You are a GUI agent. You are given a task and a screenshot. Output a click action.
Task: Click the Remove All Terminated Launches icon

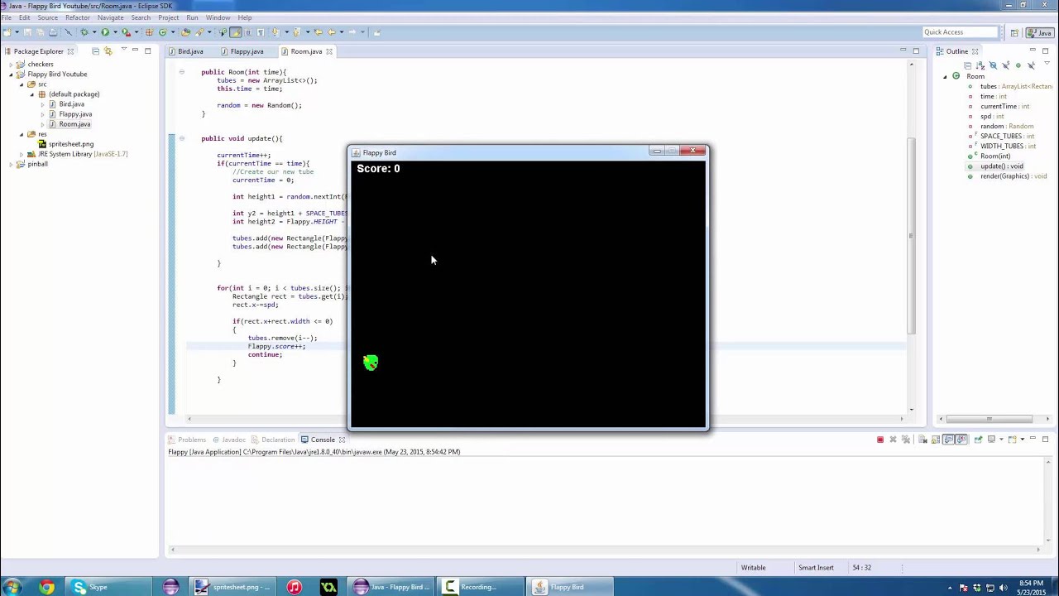click(x=906, y=440)
